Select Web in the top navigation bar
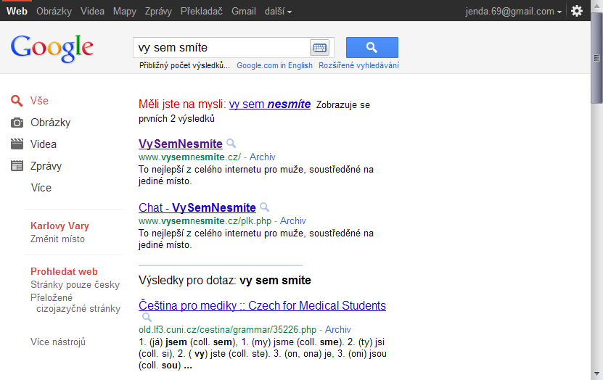Image resolution: width=603 pixels, height=380 pixels. click(x=17, y=11)
